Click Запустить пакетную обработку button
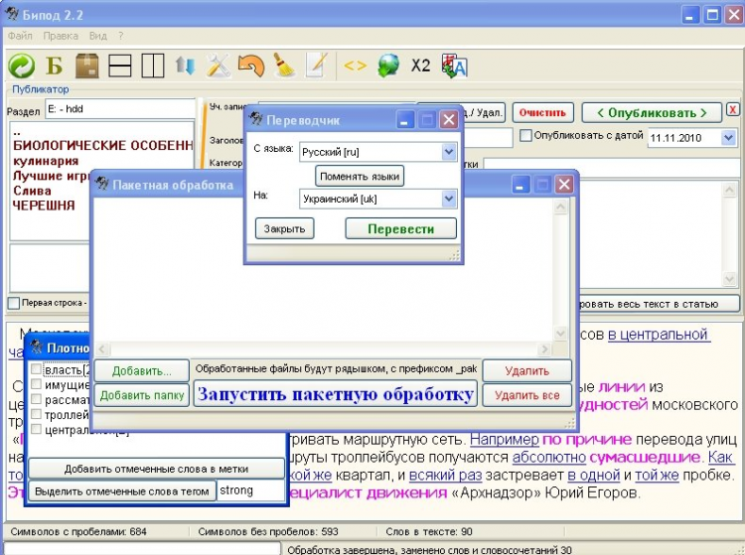This screenshot has height=555, width=745. [336, 394]
